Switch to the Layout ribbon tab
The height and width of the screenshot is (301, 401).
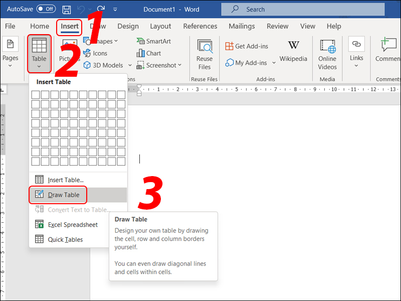pos(160,26)
